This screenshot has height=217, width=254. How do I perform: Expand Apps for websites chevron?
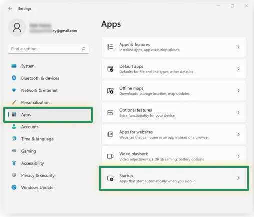(238, 134)
